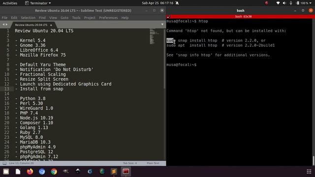315x177 pixels.
Task: Click the terminal scrollbar handle
Action: click(x=314, y=161)
